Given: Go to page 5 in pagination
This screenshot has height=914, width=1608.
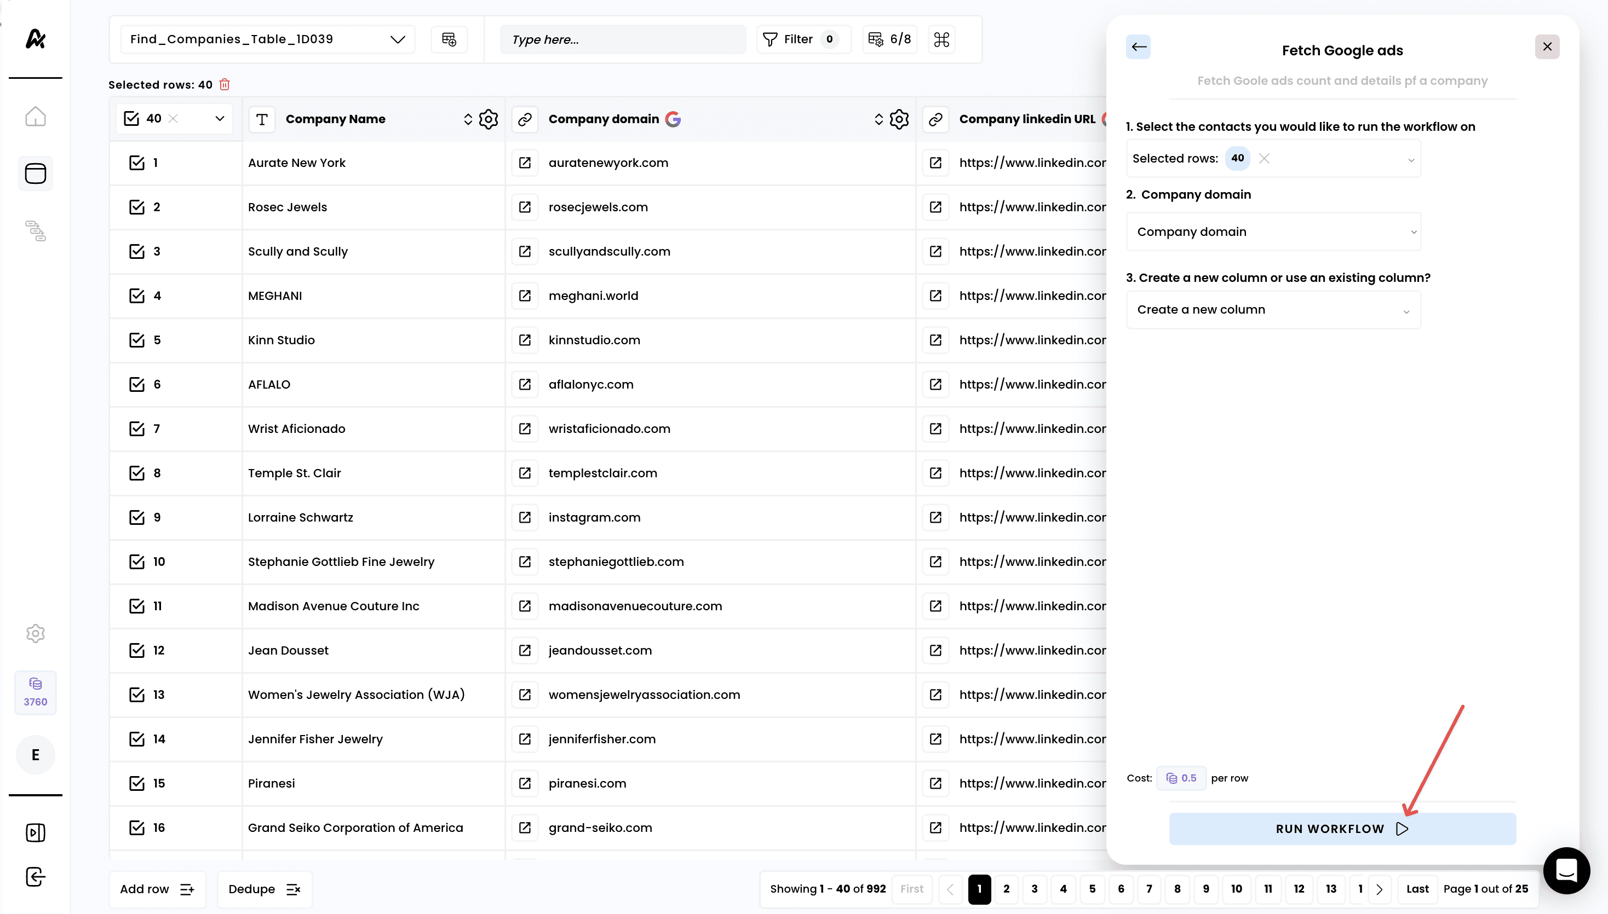Looking at the screenshot, I should pos(1092,889).
